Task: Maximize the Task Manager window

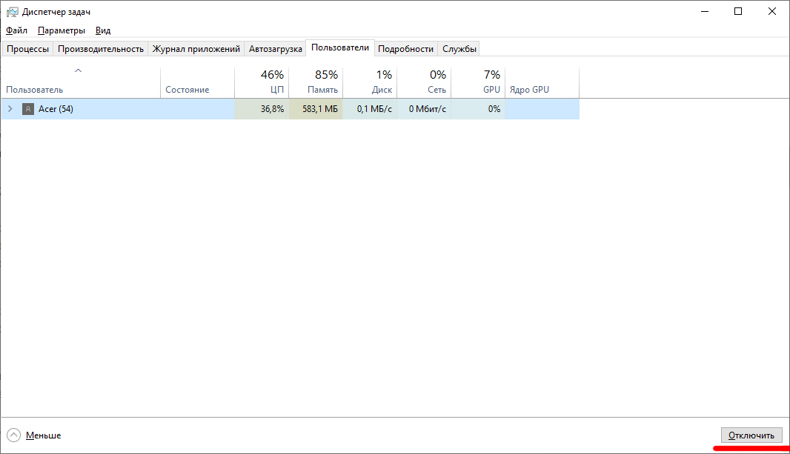Action: (738, 11)
